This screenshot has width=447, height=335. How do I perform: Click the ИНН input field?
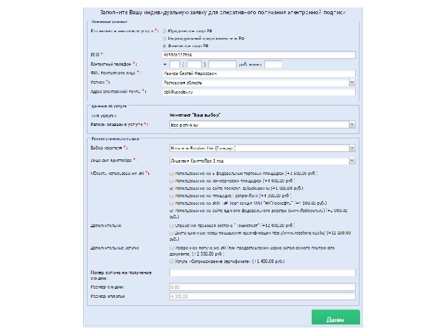258,55
